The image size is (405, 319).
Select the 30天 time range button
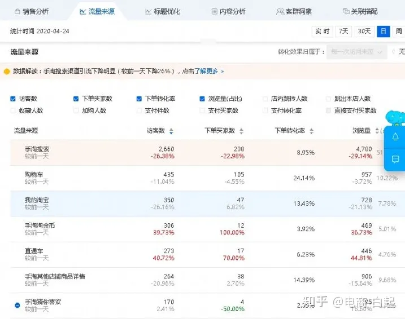tap(364, 32)
